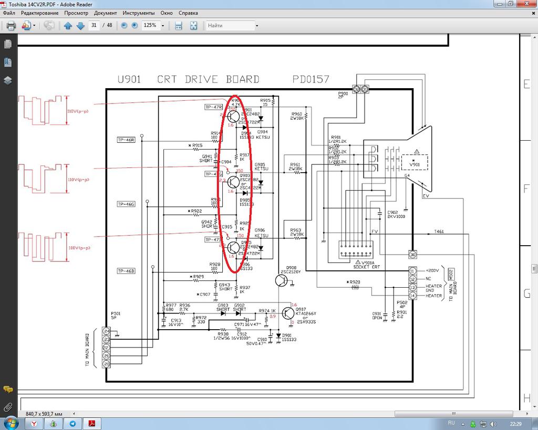Click the Найти search field
The height and width of the screenshot is (430, 538).
(230, 26)
